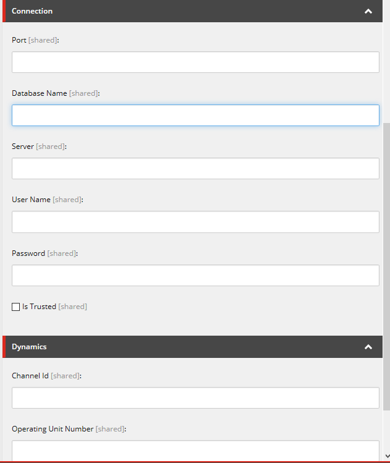The height and width of the screenshot is (463, 390).
Task: Click the Dynamics section header title
Action: point(29,347)
